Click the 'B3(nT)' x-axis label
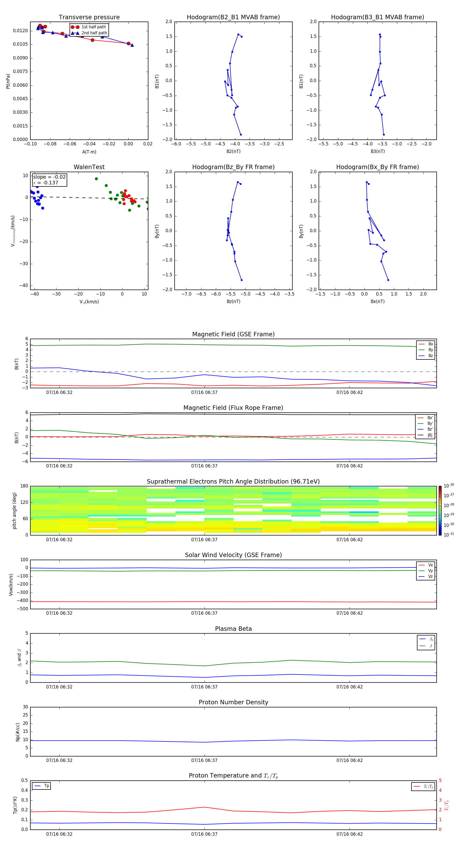The image size is (467, 857). (x=377, y=151)
